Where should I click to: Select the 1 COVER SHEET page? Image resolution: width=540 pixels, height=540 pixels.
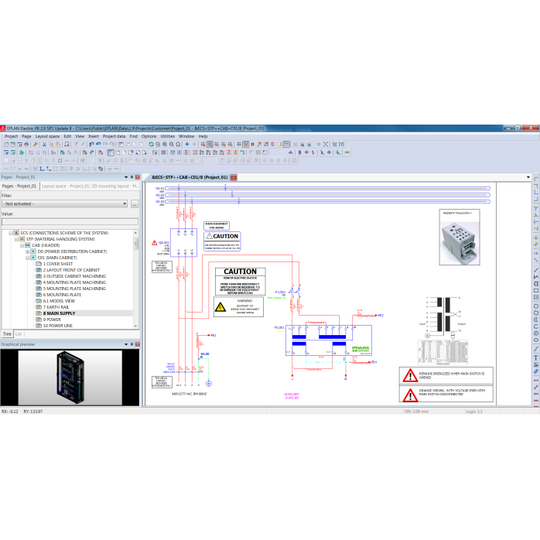58,264
